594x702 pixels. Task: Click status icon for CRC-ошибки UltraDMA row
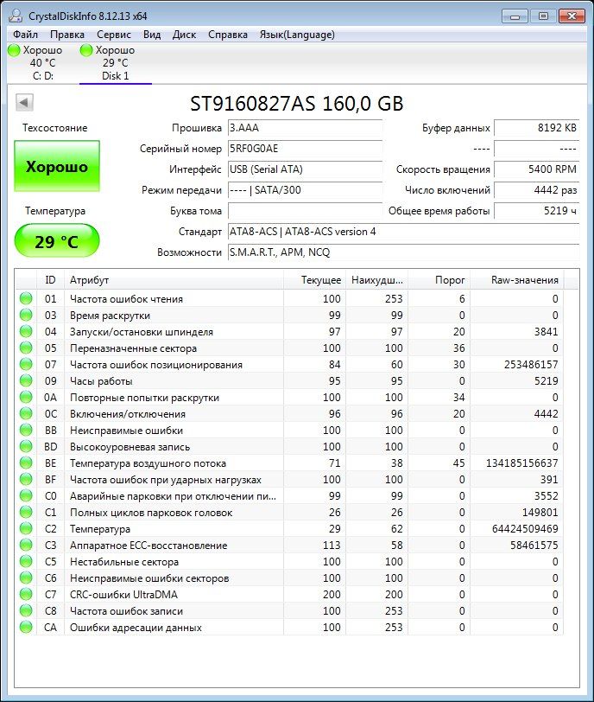(x=27, y=594)
